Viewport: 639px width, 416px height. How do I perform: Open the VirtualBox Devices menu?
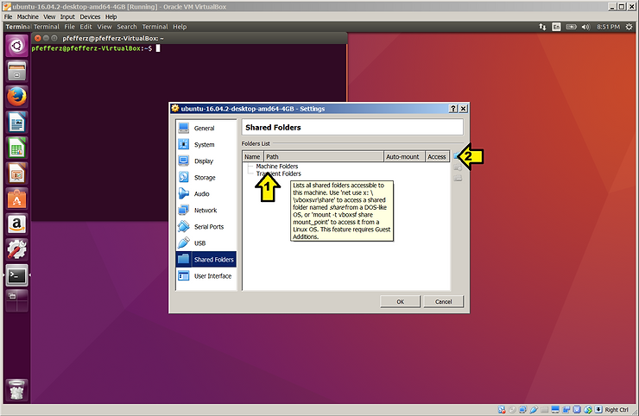pyautogui.click(x=90, y=16)
